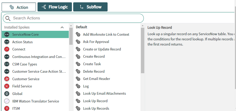This screenshot has height=111, width=236.
Task: Click gear icon beside Add Worknote Link
Action: (x=78, y=34)
